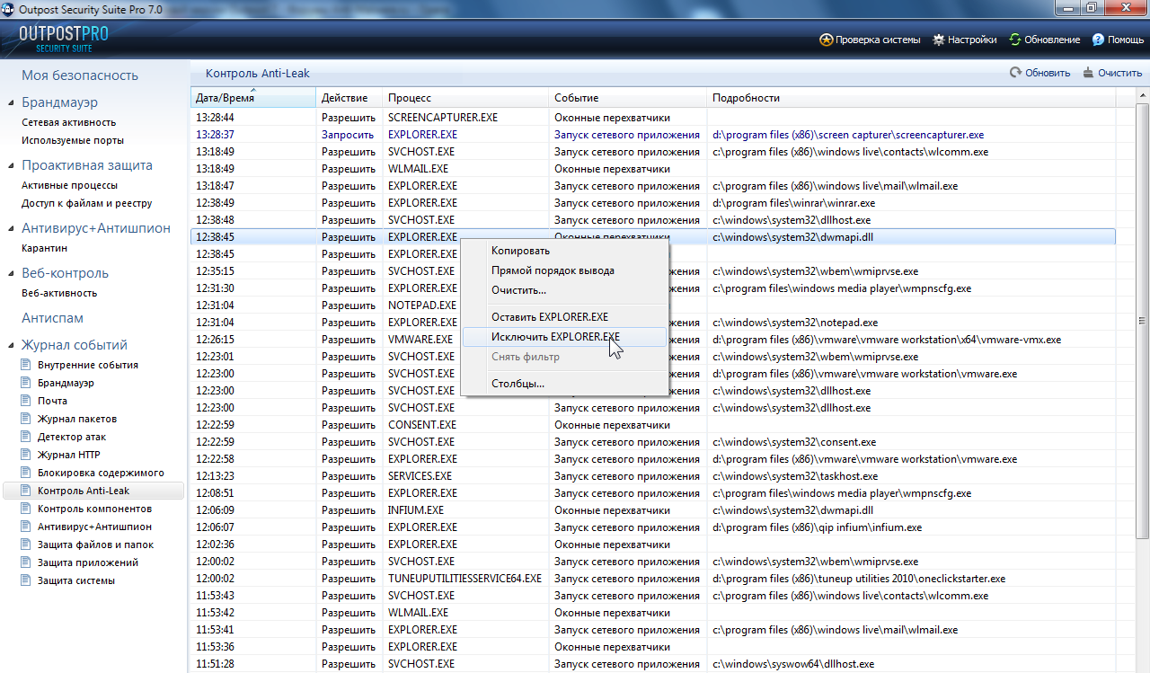Open the Журнал пакетов log

(x=77, y=419)
